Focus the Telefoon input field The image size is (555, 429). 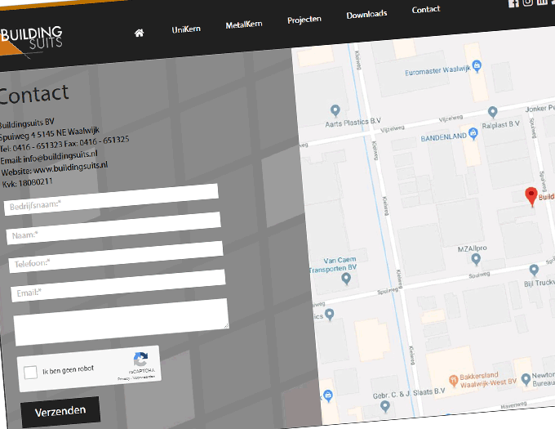(x=116, y=257)
